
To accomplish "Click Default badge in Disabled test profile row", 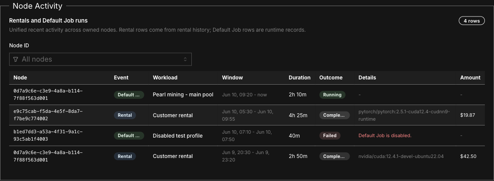I will (129, 136).
